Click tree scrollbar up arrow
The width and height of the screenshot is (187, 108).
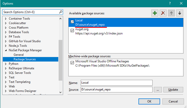coord(61,19)
